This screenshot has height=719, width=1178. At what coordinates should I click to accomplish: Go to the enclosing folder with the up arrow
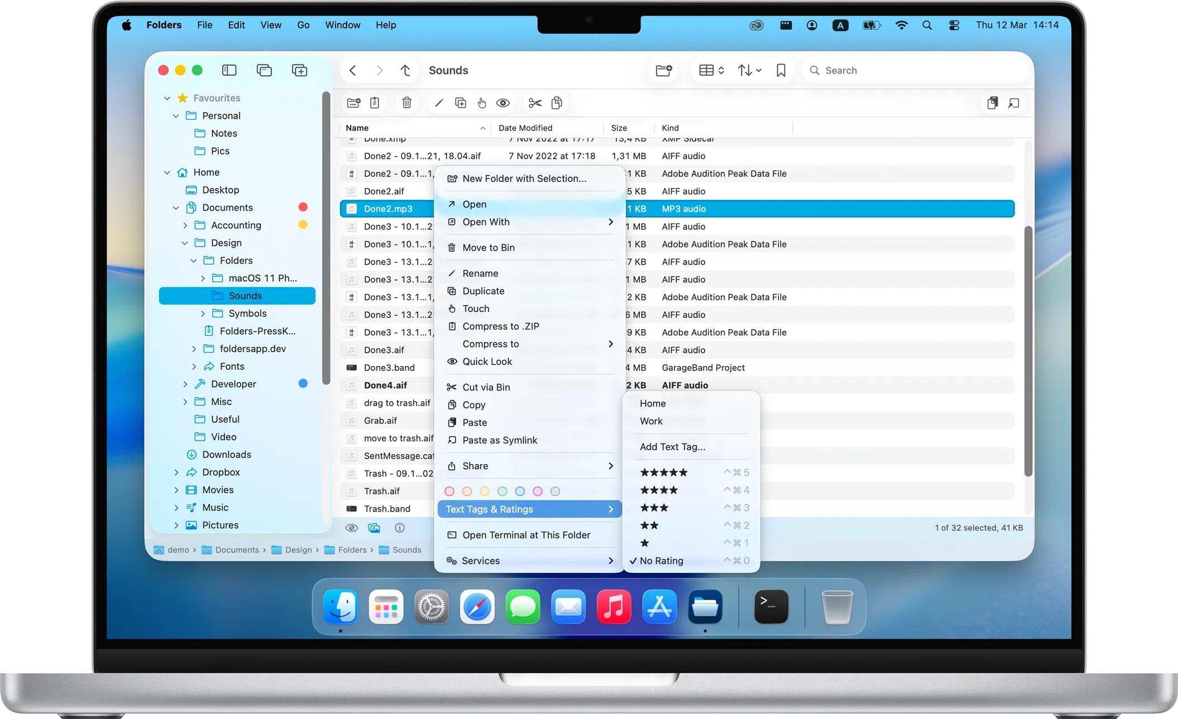(405, 70)
